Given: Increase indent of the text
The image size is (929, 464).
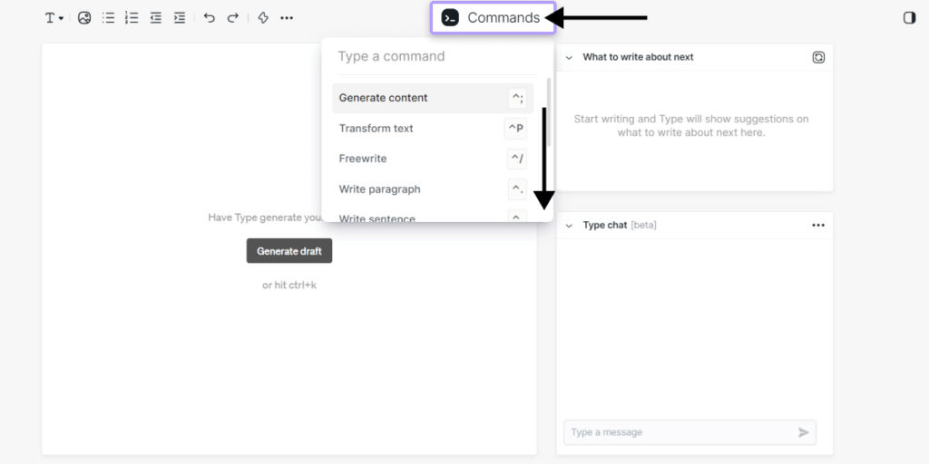Looking at the screenshot, I should pos(180,17).
